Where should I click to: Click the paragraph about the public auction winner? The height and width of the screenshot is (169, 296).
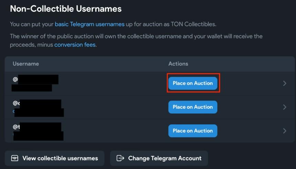click(136, 41)
